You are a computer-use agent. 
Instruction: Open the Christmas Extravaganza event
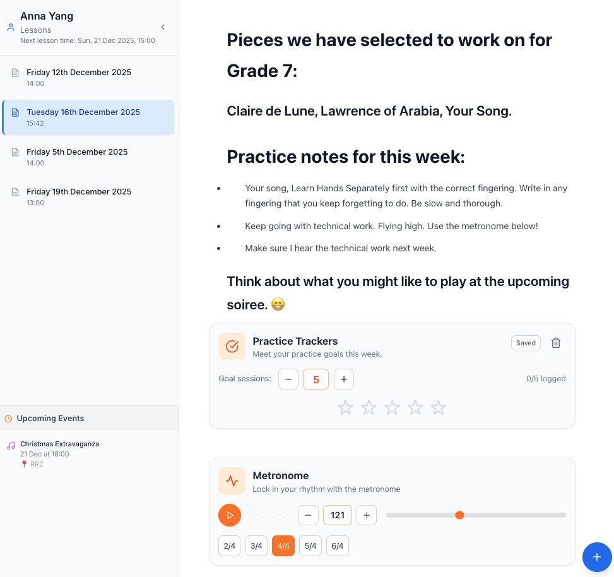tap(59, 444)
